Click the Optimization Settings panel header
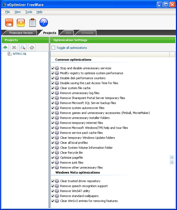 (113, 40)
